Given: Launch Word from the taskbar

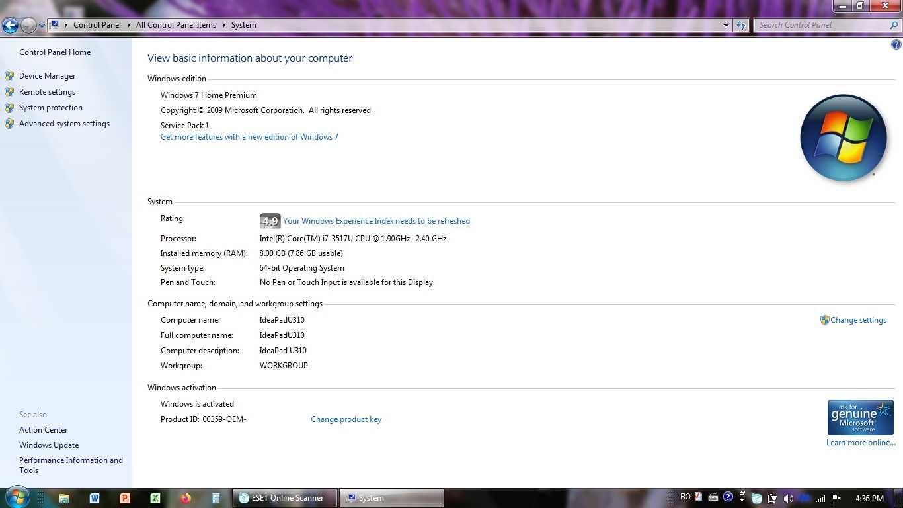Looking at the screenshot, I should [94, 498].
